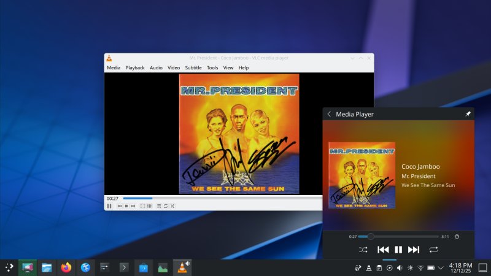Open battery and power tray icon
491x276 pixels.
[x=431, y=268]
